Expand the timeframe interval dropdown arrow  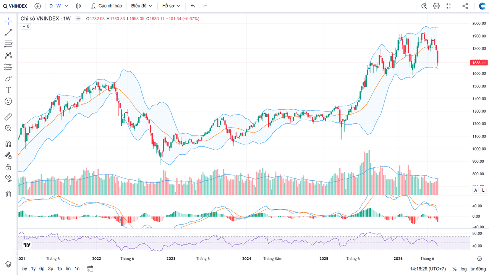pos(67,6)
